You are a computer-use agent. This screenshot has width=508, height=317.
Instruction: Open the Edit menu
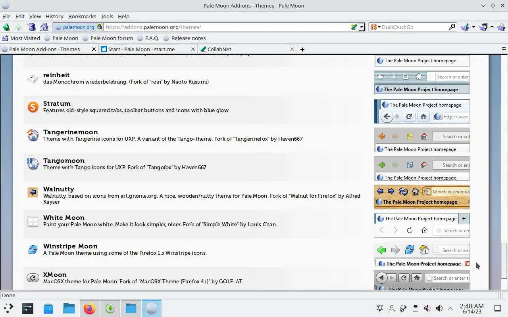[20, 16]
